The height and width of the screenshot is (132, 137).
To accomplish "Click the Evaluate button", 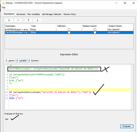I will pos(127,126).
